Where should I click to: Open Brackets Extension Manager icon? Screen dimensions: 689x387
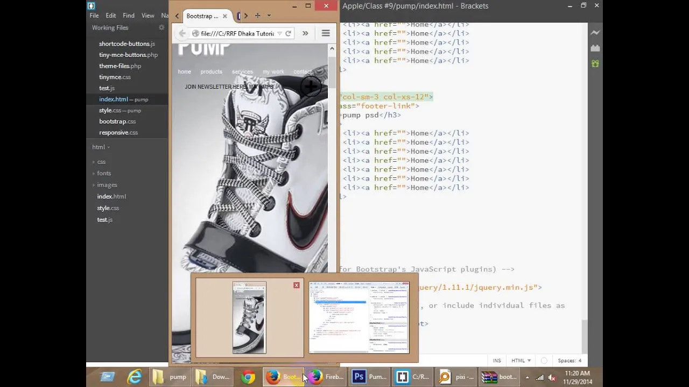pyautogui.click(x=595, y=48)
